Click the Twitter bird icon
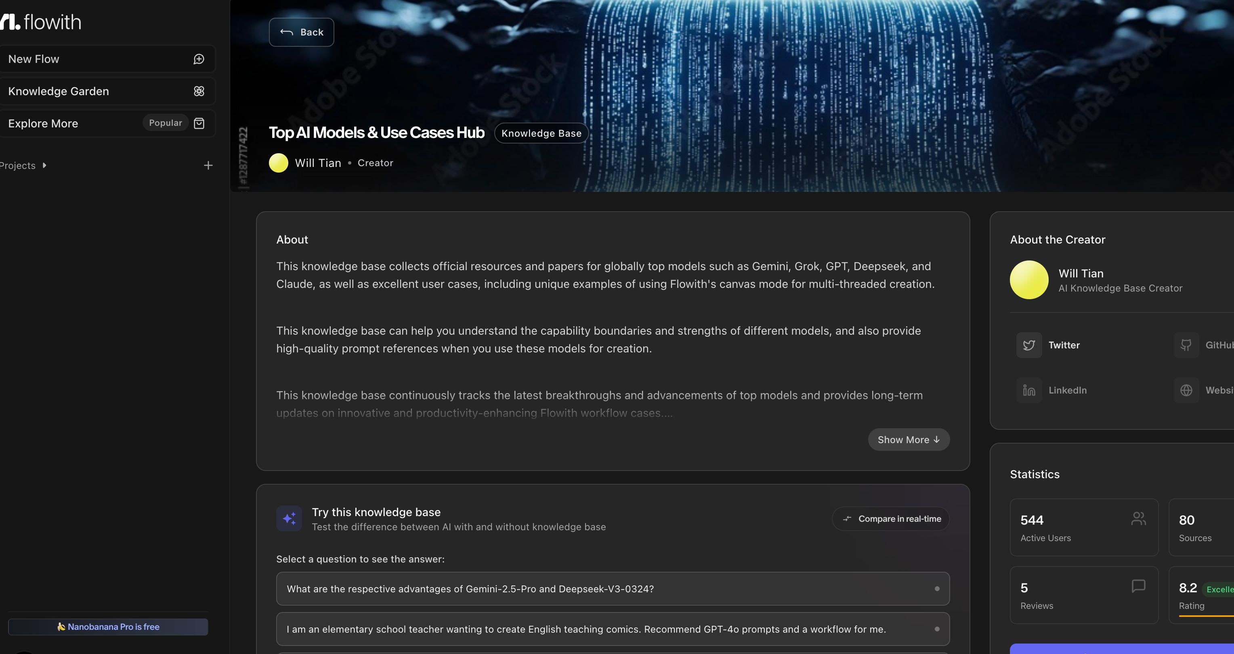1234x654 pixels. coord(1029,345)
